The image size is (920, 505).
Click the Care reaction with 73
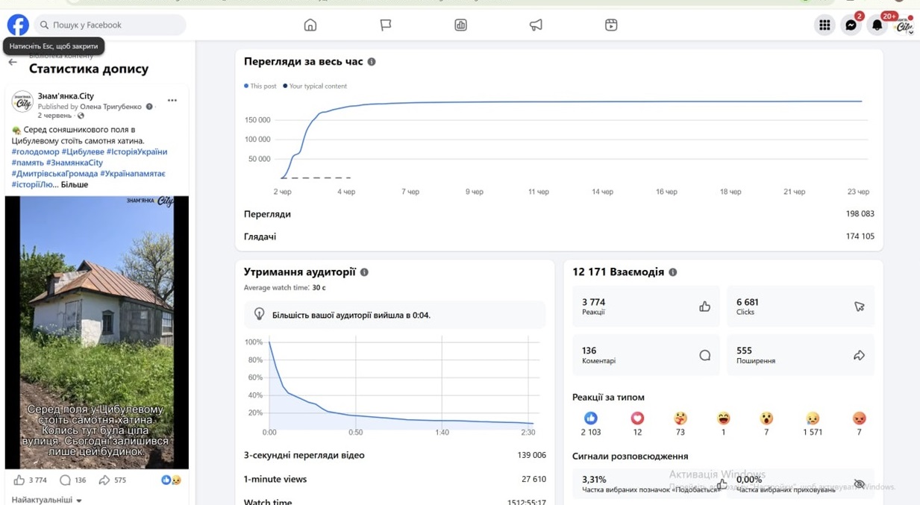(680, 418)
